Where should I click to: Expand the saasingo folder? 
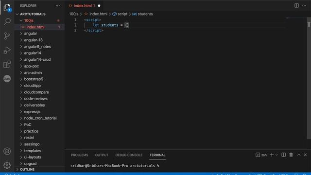click(32, 144)
